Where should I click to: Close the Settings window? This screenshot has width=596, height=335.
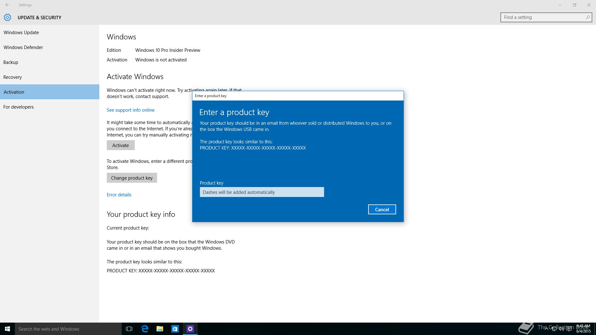coord(589,5)
